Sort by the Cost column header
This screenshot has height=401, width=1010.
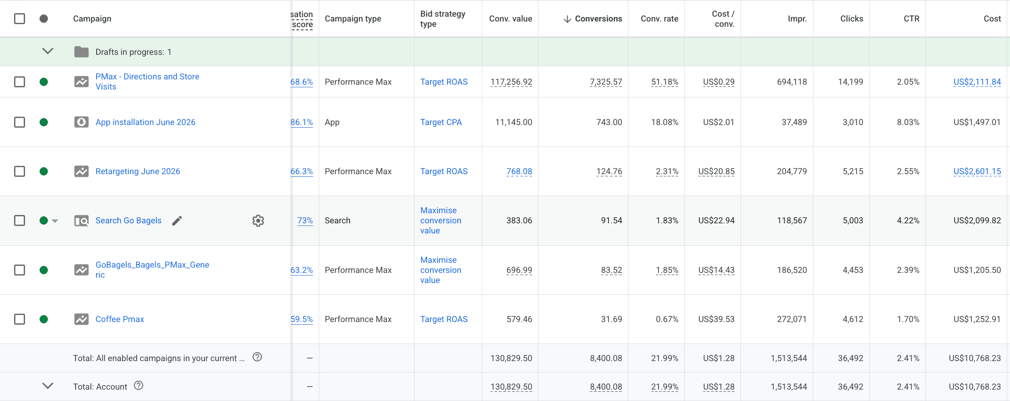992,18
